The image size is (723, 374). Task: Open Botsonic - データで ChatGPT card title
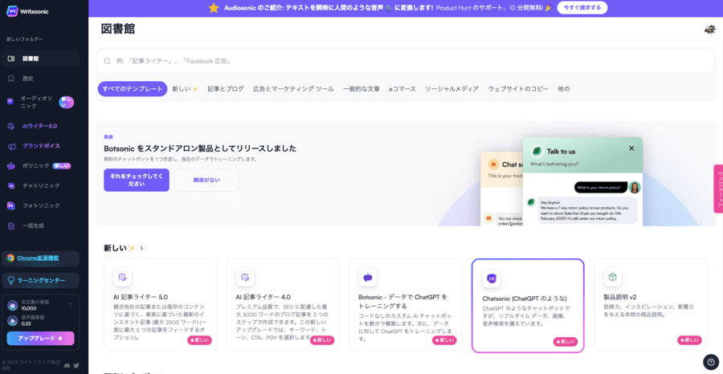point(403,301)
